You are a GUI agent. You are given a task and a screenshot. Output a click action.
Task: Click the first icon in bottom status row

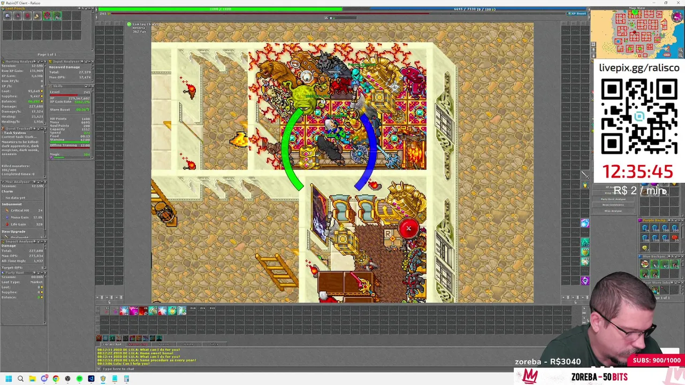(99, 338)
